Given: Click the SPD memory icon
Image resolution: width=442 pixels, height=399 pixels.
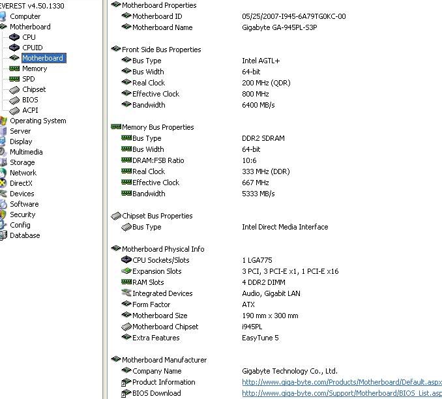Looking at the screenshot, I should 14,79.
